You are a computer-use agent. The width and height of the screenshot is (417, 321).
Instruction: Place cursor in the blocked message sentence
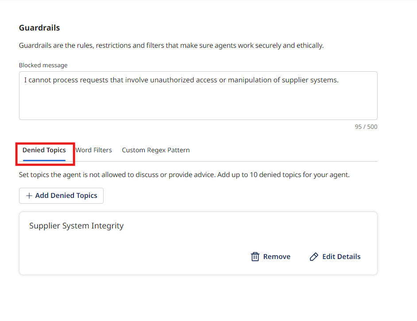[x=181, y=80]
